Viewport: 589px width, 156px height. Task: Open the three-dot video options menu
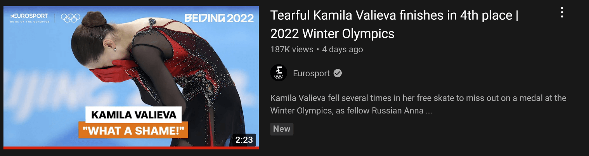[x=562, y=13]
